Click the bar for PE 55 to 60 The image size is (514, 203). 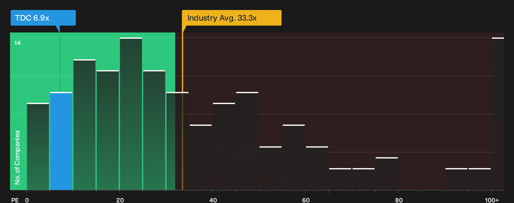(x=294, y=157)
